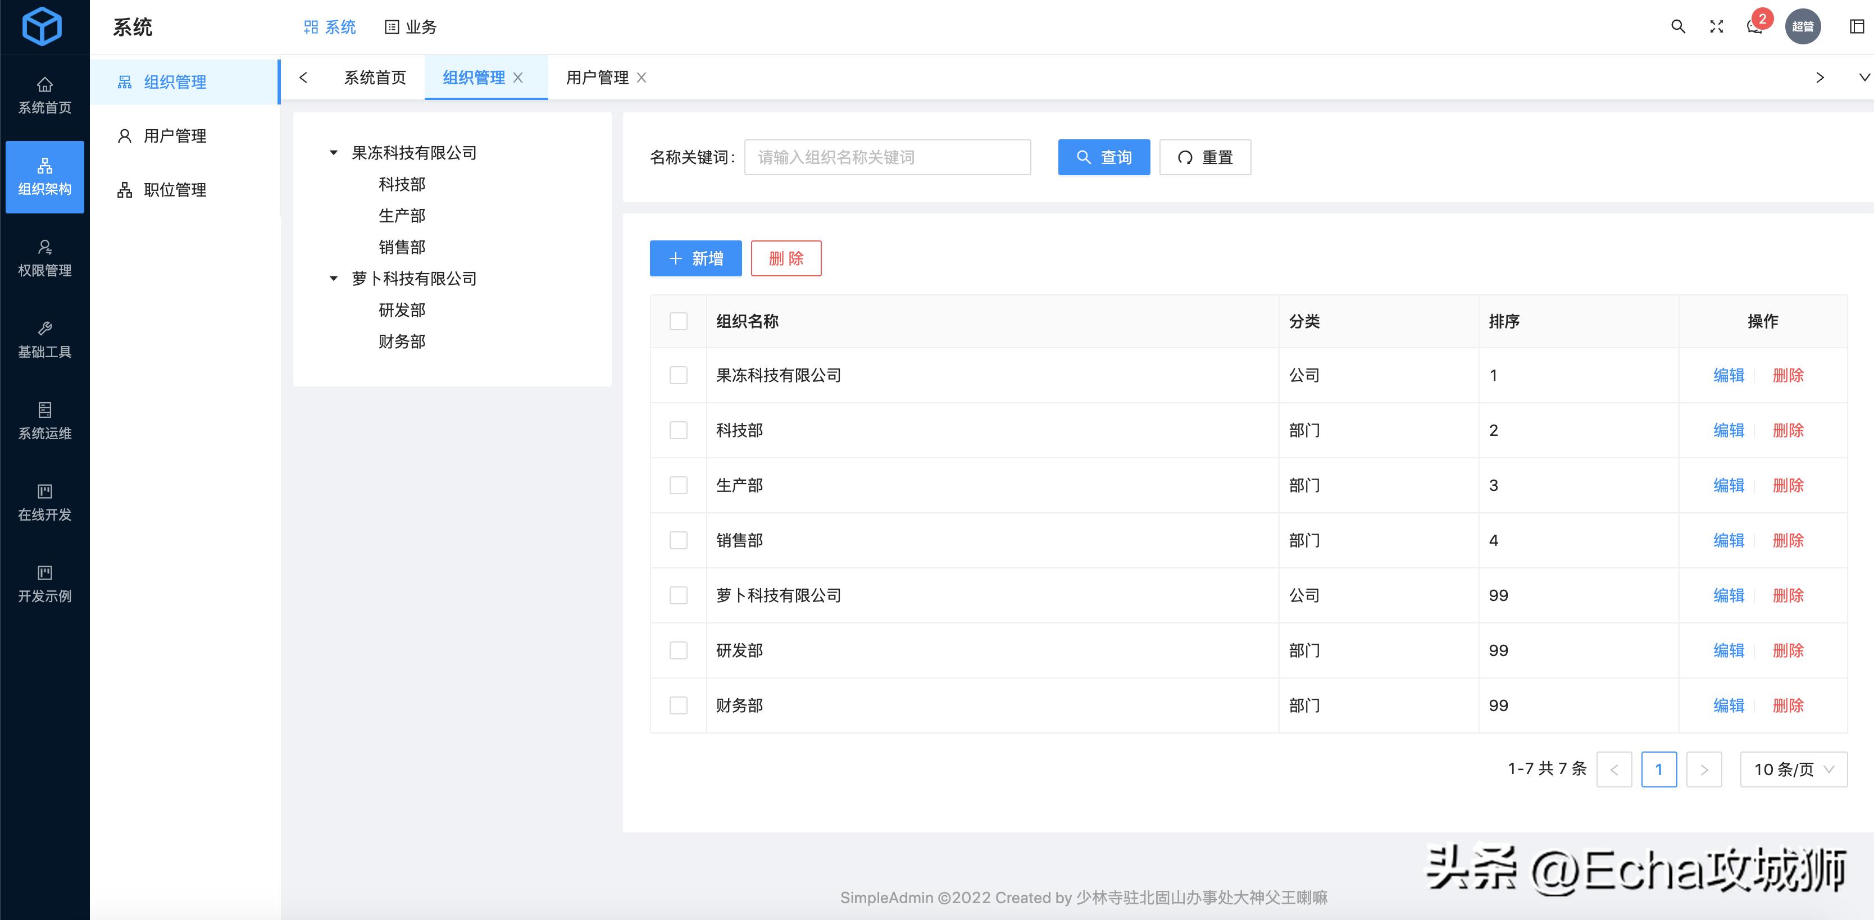
Task: Check the 销售部 row checkbox
Action: pos(678,540)
